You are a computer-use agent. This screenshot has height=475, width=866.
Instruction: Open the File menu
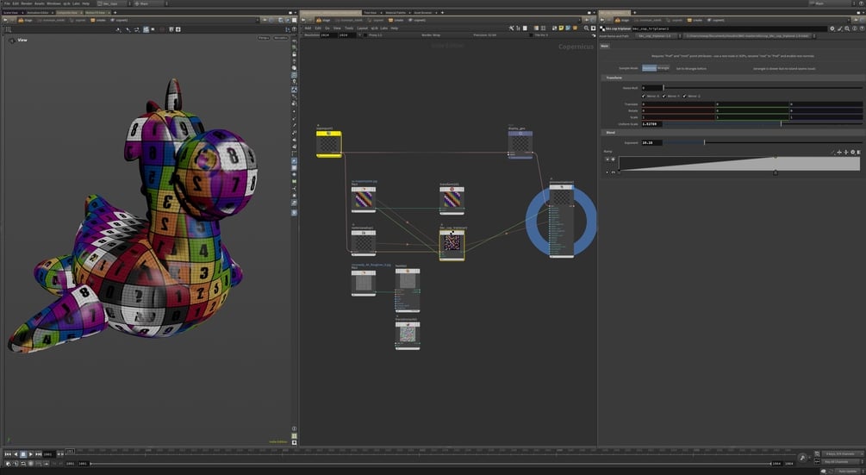(x=7, y=3)
